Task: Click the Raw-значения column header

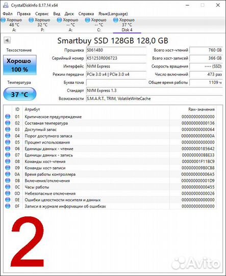Action: pyautogui.click(x=202, y=109)
